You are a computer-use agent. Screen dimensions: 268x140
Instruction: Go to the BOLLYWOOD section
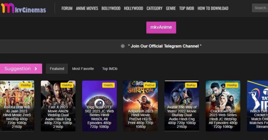tap(111, 8)
